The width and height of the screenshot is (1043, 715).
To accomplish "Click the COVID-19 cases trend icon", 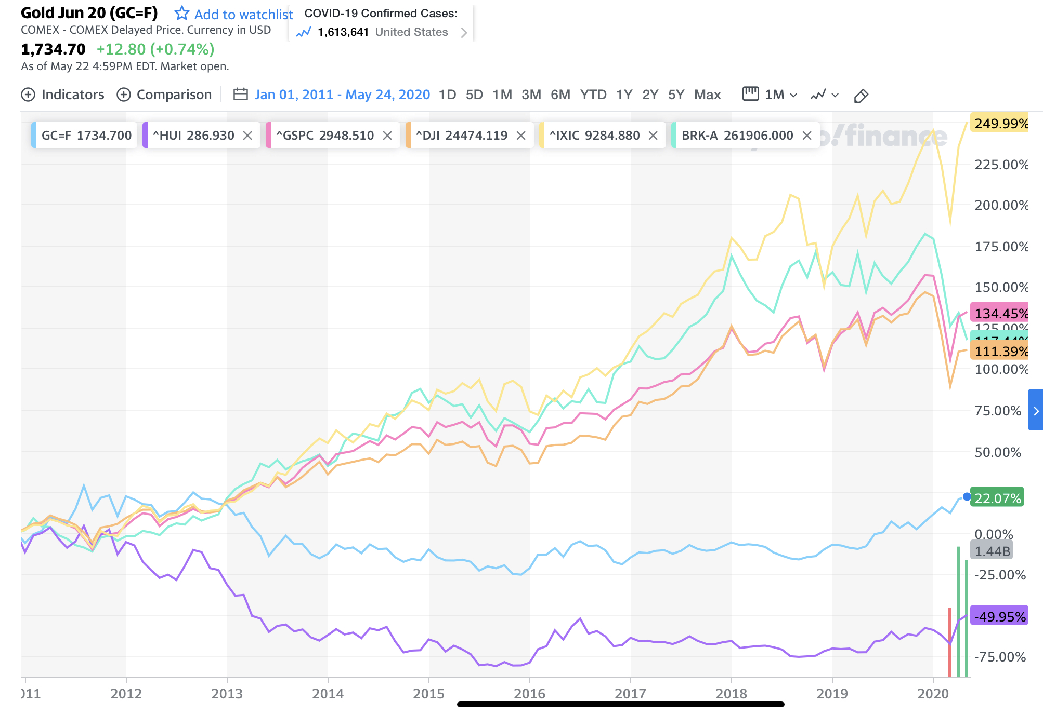I will pyautogui.click(x=303, y=32).
